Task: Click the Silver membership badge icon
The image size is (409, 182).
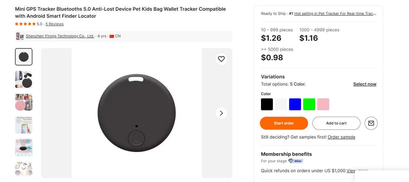Action: 295,161
